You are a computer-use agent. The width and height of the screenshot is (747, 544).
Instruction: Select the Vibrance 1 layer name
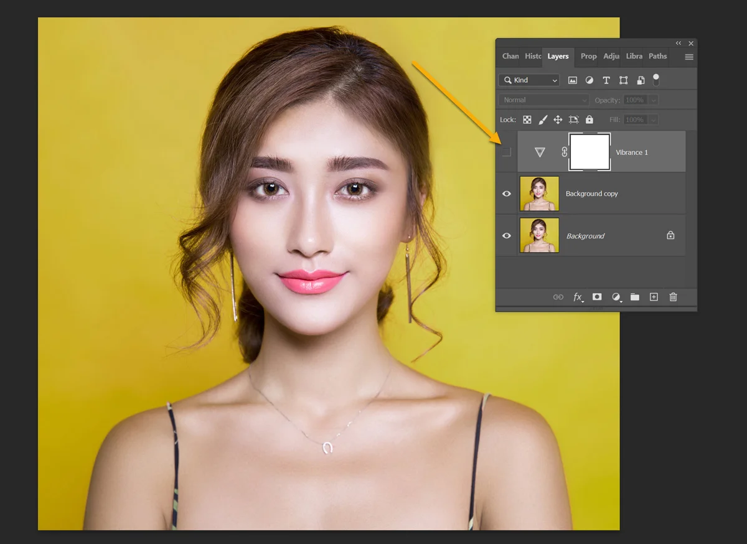point(632,152)
